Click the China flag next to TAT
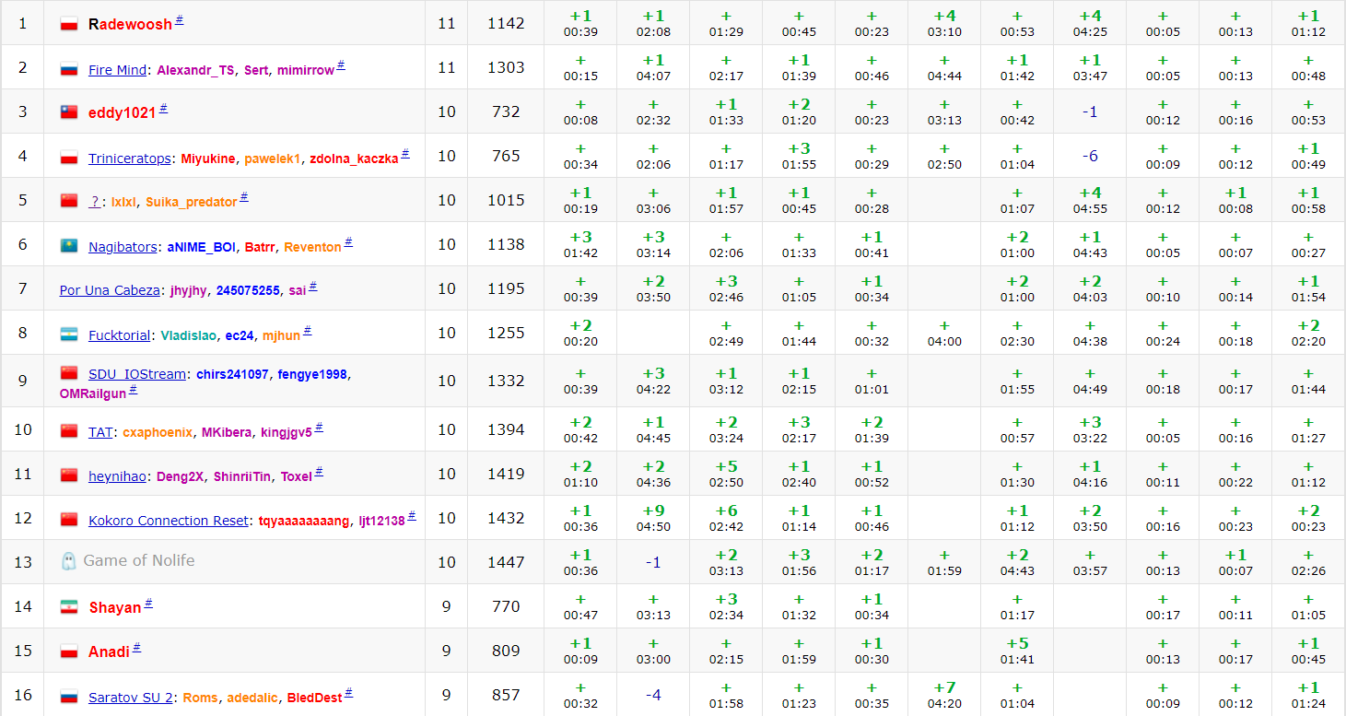This screenshot has height=716, width=1346. tap(69, 431)
